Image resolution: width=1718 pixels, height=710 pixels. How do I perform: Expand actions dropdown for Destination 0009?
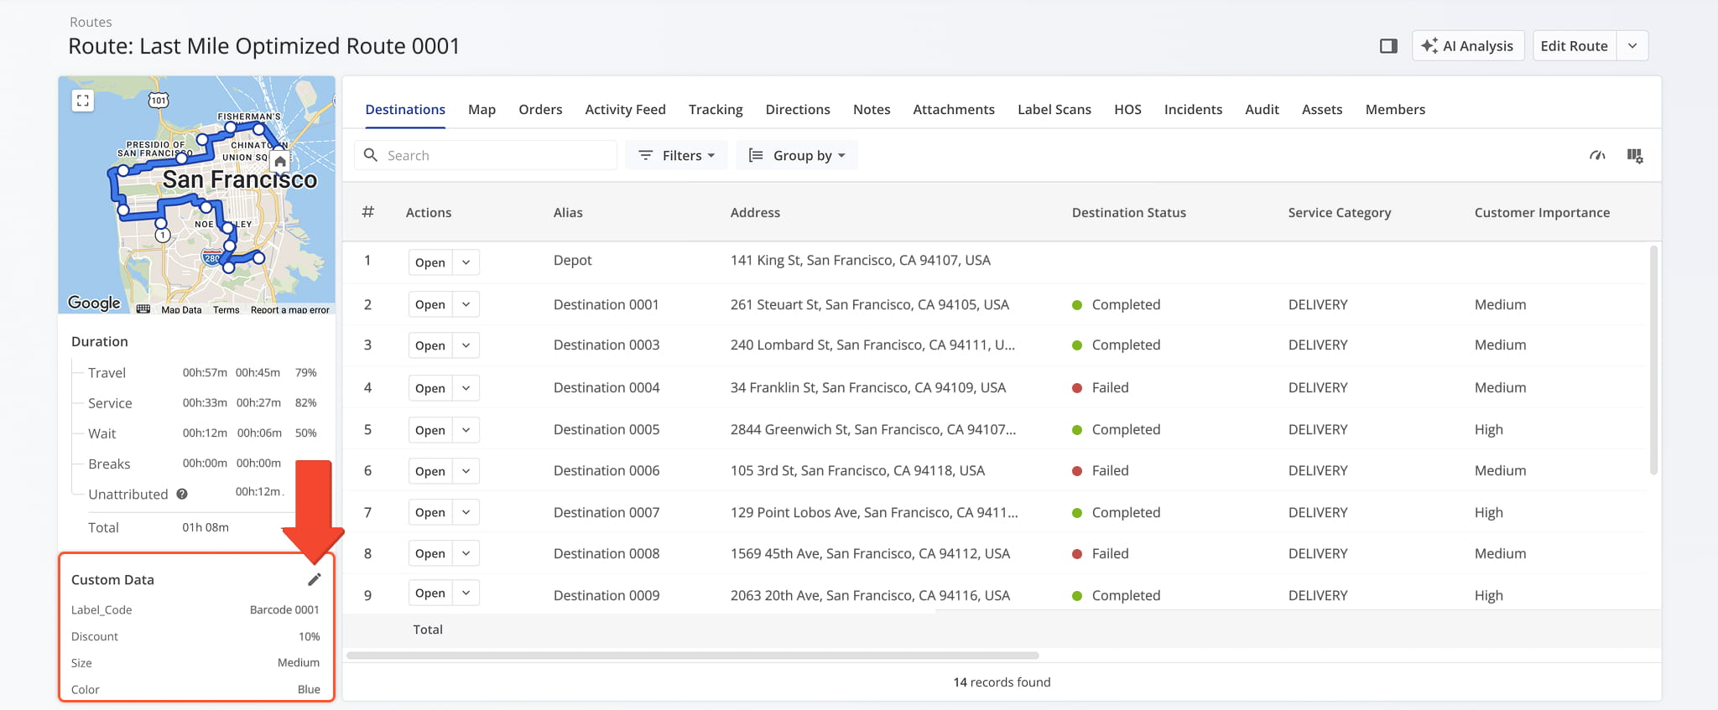coord(466,593)
